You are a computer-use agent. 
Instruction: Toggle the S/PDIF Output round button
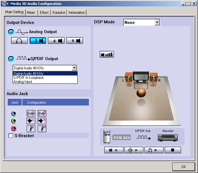[11, 59]
